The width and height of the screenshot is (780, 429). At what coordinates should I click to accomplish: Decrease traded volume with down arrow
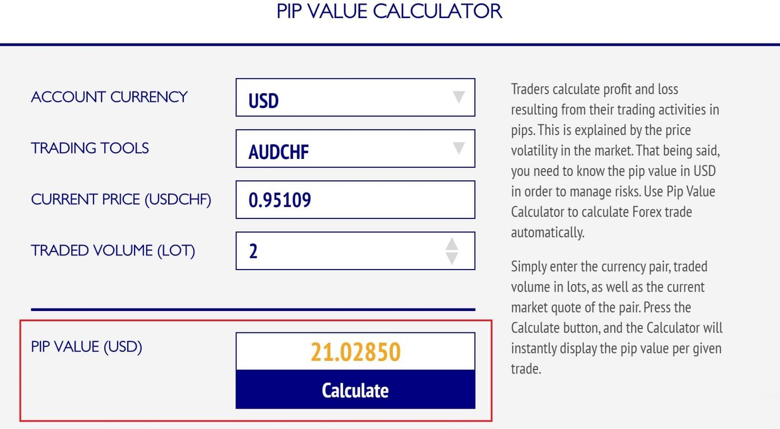[452, 258]
